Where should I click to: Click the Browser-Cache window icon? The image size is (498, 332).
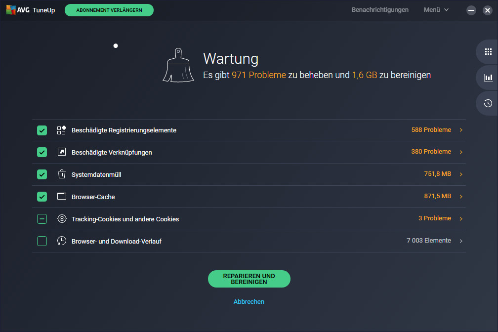62,197
